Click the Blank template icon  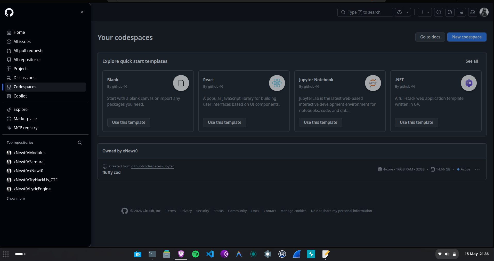pyautogui.click(x=181, y=83)
